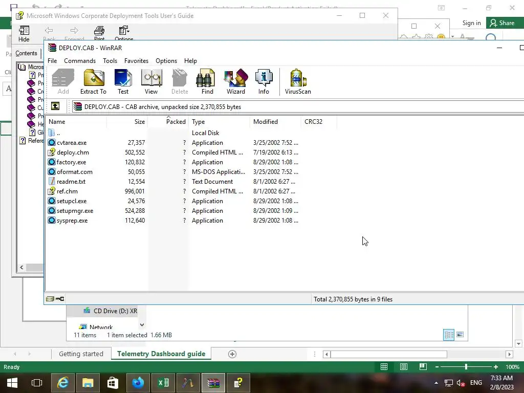Click the Options icon in Deployment Guide window
Image resolution: width=524 pixels, height=393 pixels.
coord(124,33)
